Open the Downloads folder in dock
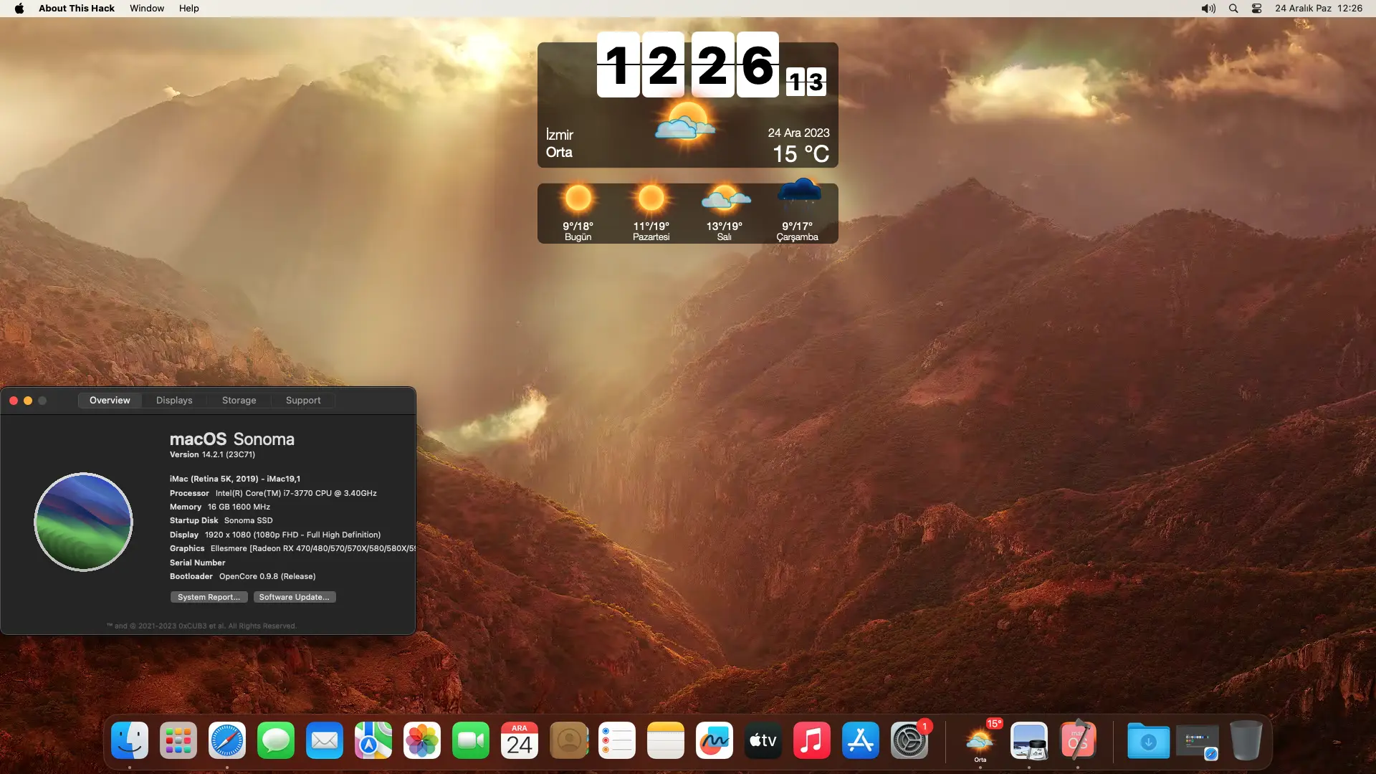Image resolution: width=1376 pixels, height=774 pixels. point(1148,740)
